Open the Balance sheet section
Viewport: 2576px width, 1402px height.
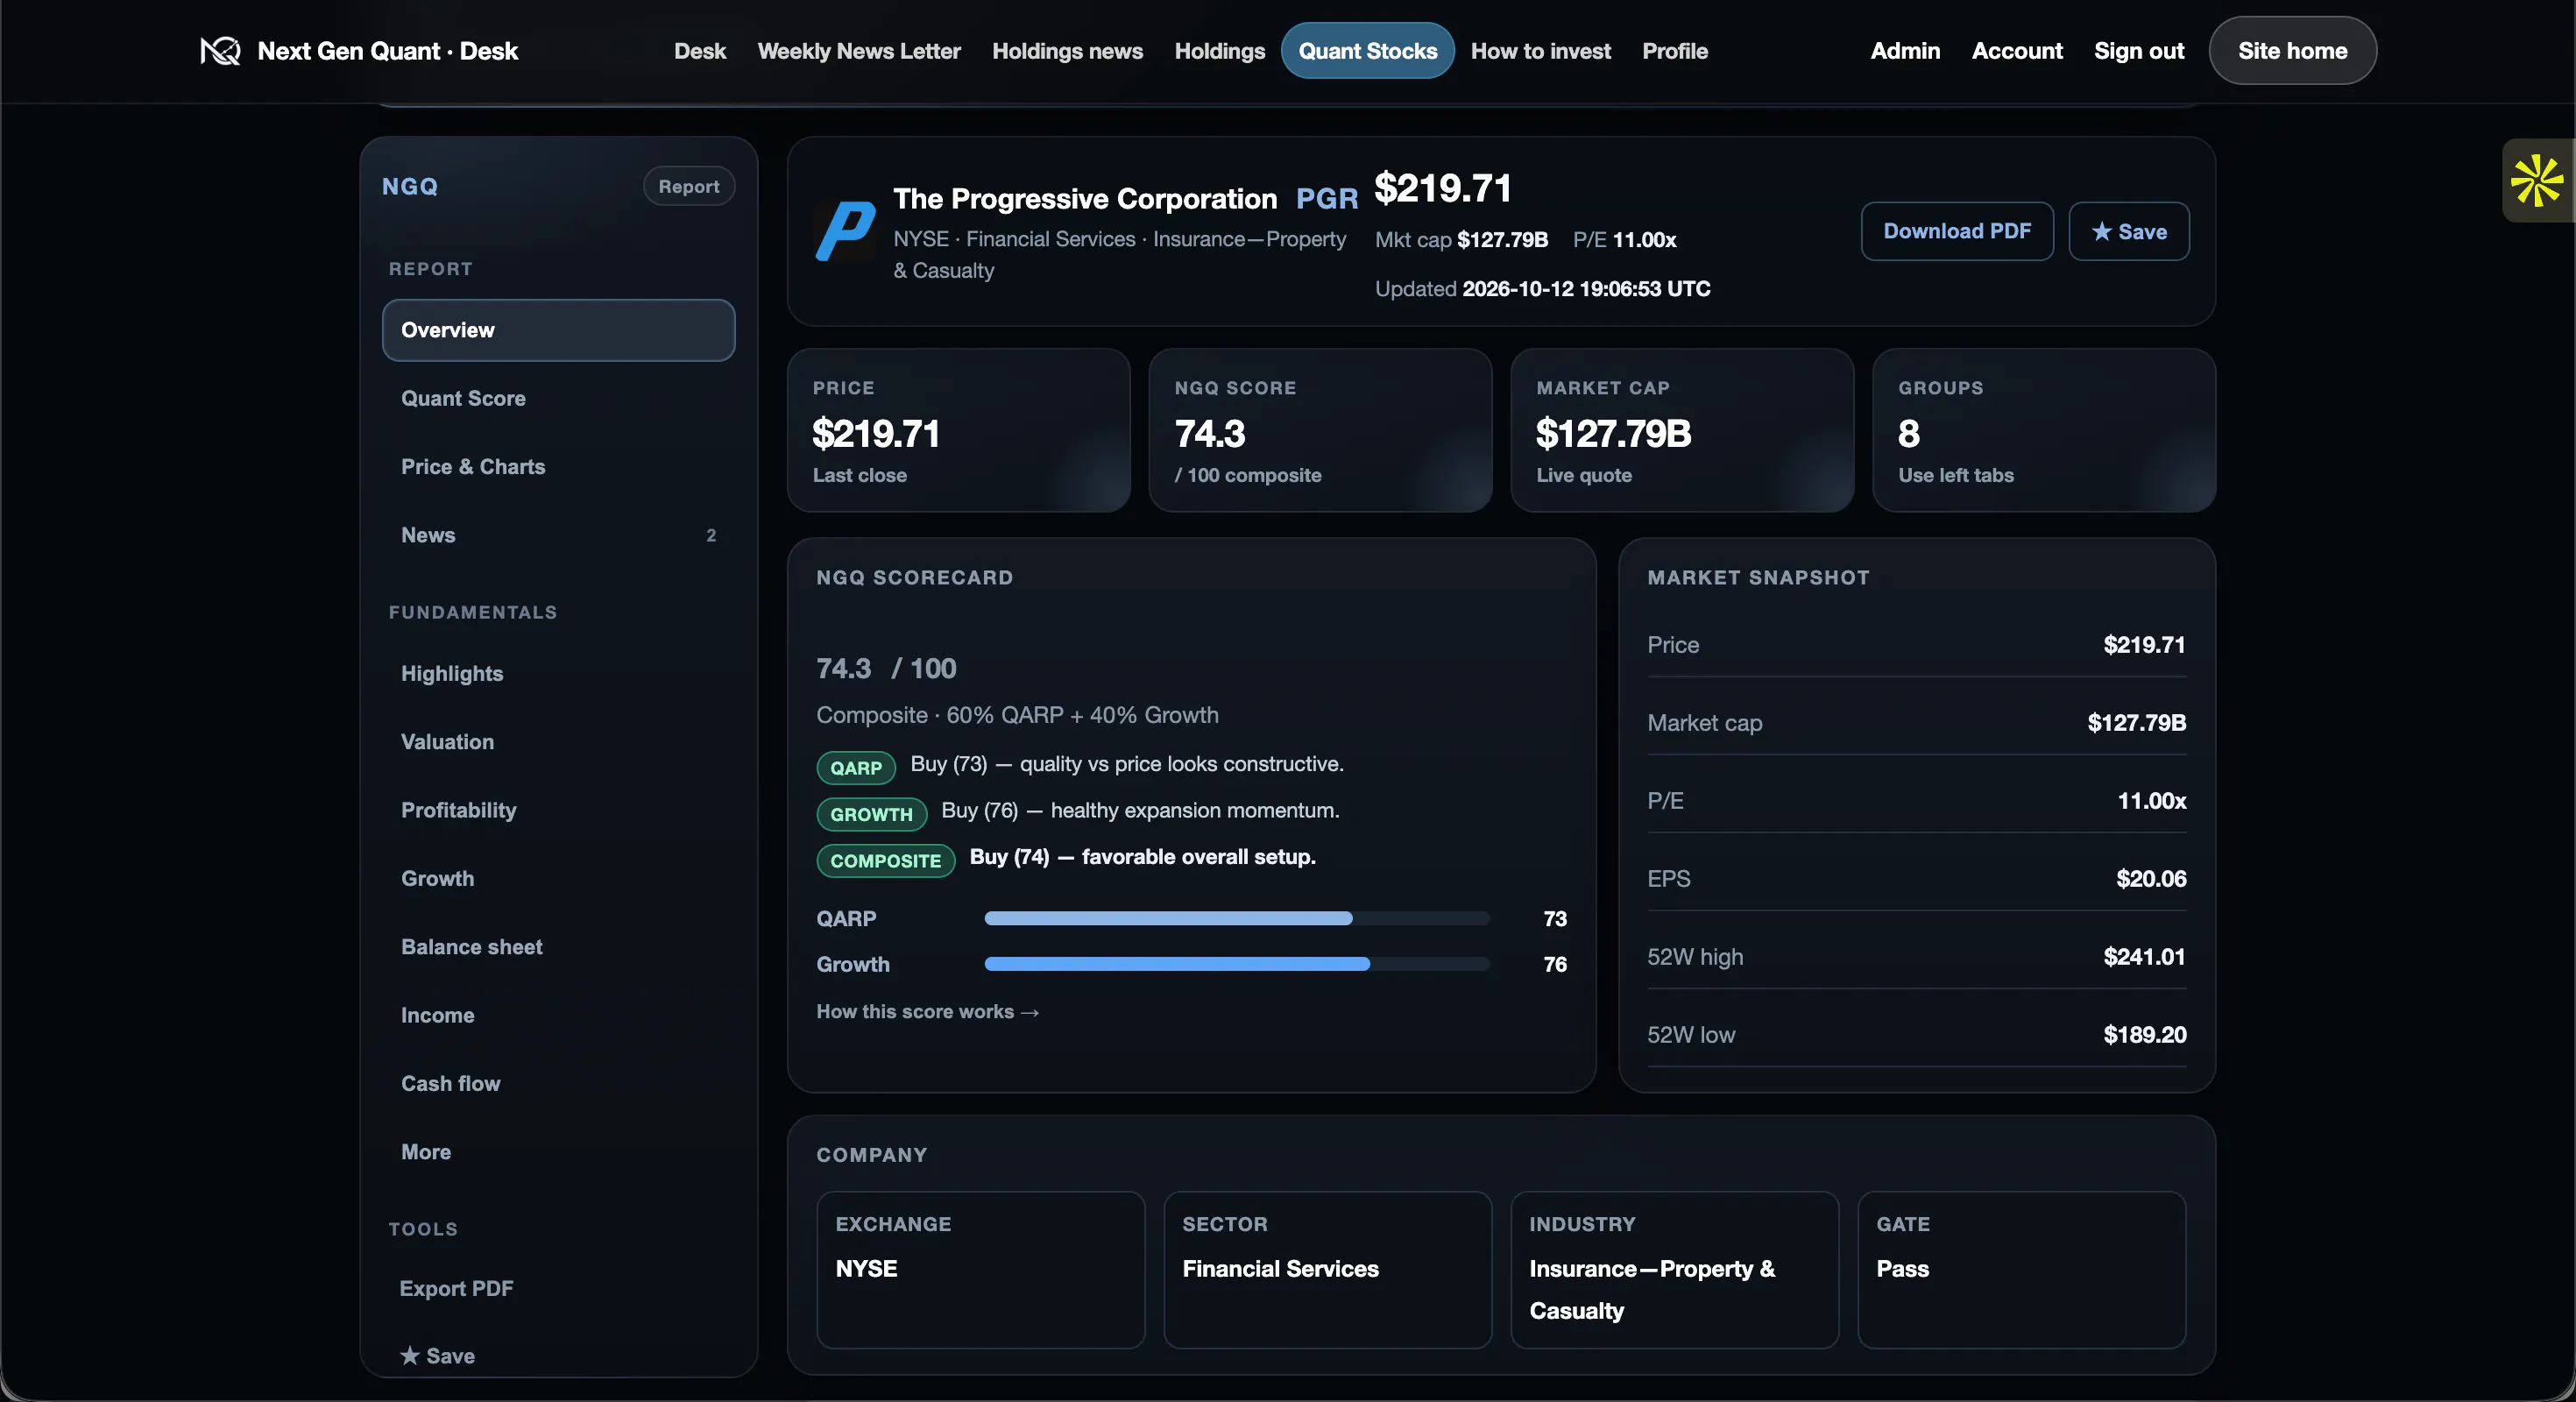click(558, 947)
